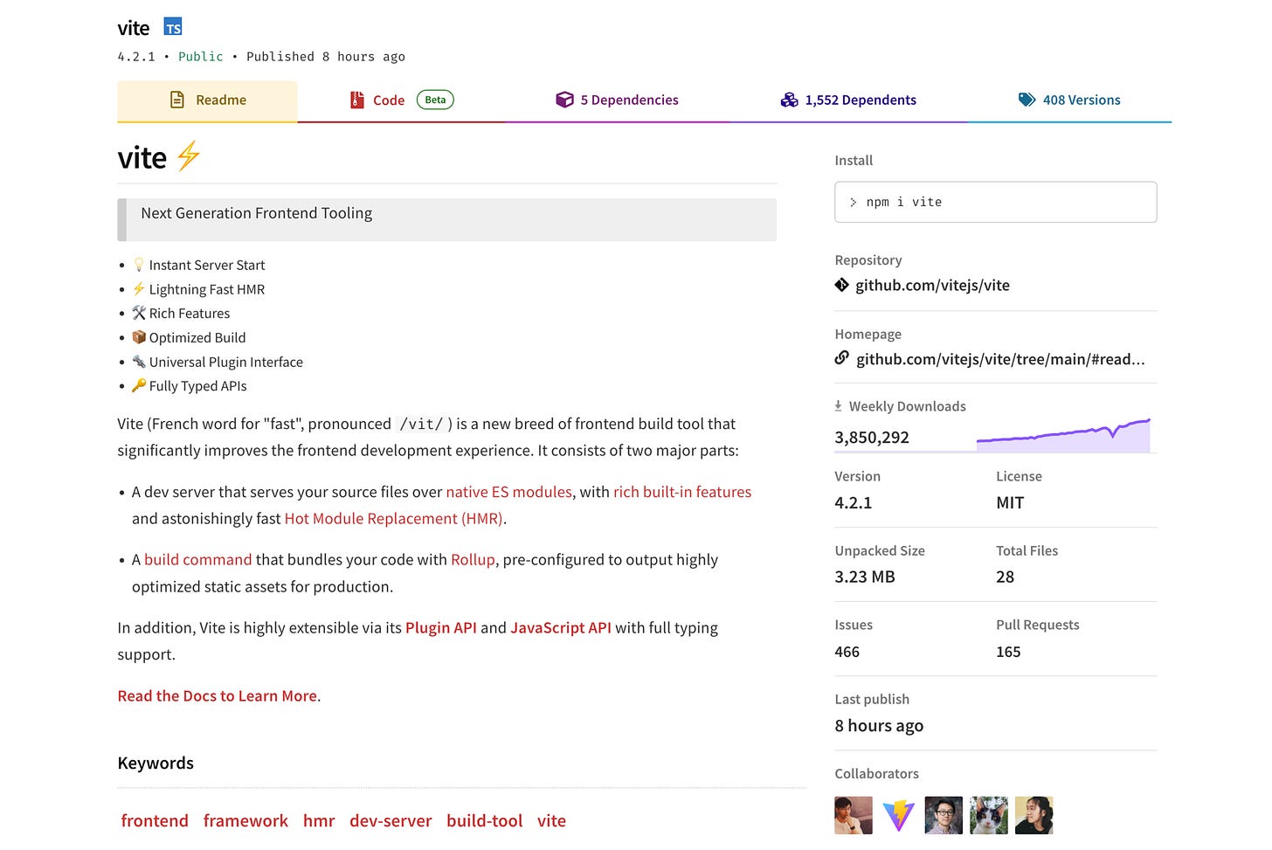Open the Rollup link
The width and height of the screenshot is (1272, 850).
[473, 559]
